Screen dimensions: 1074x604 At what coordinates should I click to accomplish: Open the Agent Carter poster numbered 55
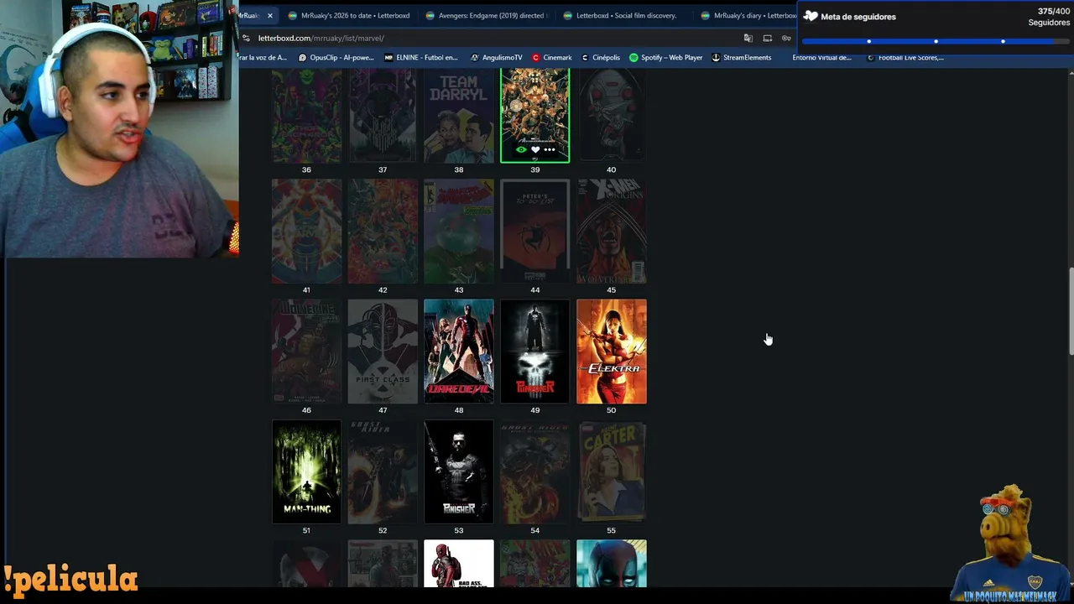click(x=612, y=471)
